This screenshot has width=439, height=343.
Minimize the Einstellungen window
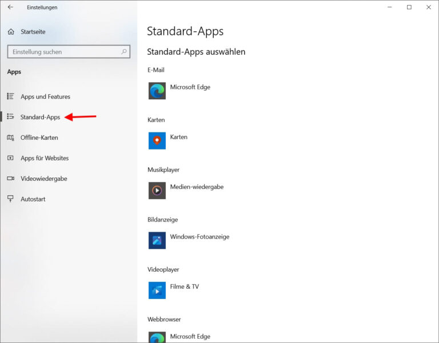tap(389, 7)
